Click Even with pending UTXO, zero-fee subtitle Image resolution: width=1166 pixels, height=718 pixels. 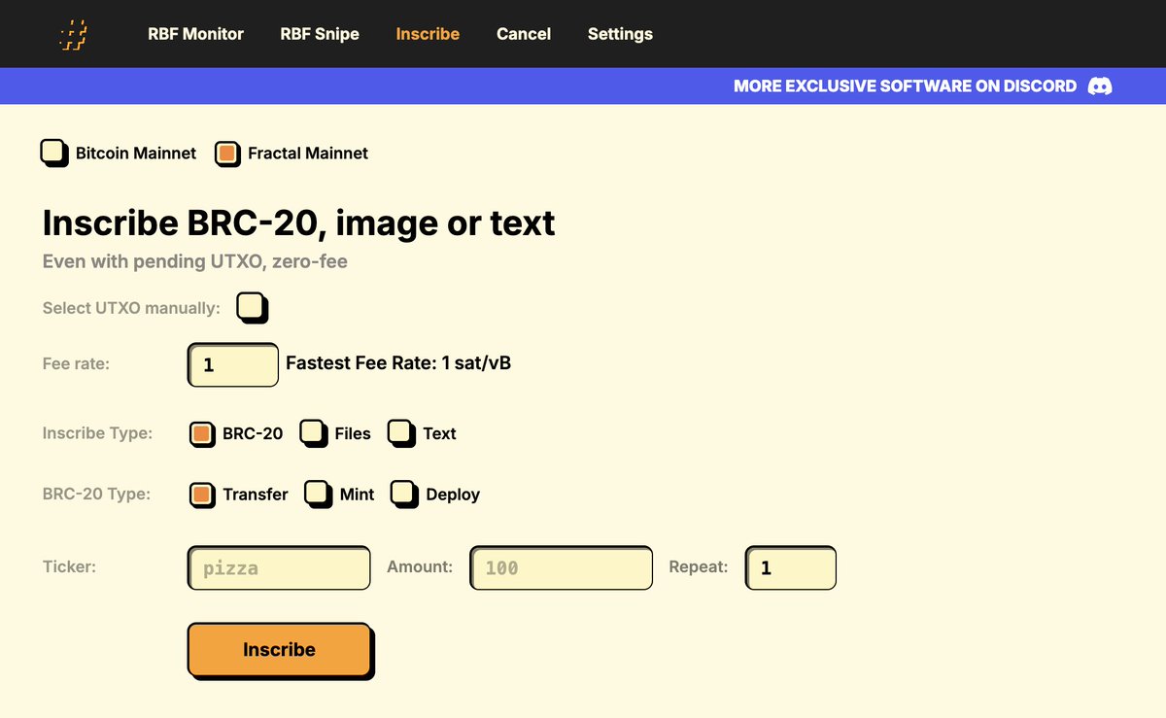[x=195, y=261]
